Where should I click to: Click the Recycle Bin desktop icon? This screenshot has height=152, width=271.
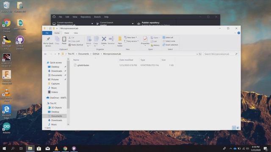click(x=7, y=7)
